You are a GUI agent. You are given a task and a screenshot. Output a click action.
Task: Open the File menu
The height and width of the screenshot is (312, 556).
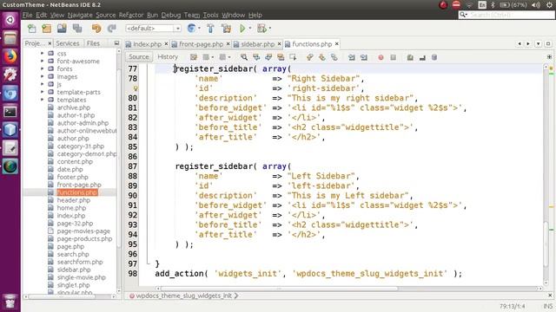[27, 15]
